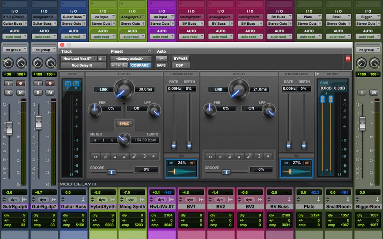Select half note duration in L Delay
This screenshot has width=383, height=239.
(105, 156)
